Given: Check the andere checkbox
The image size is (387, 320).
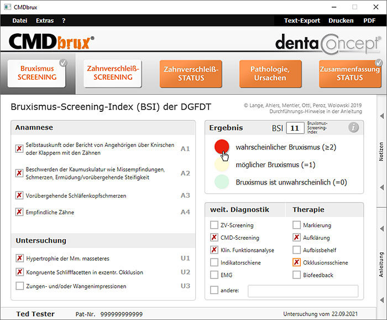Looking at the screenshot, I should [x=214, y=290].
